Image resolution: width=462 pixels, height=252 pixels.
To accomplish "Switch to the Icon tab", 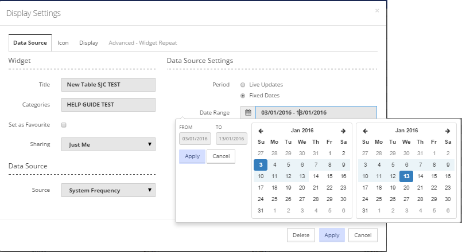I will point(63,43).
